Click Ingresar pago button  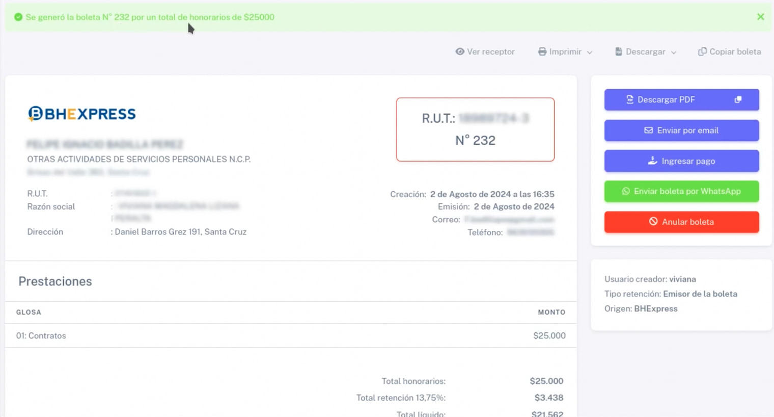point(681,161)
